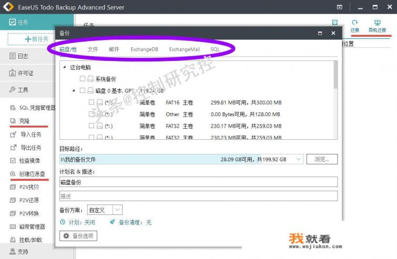The height and width of the screenshot is (259, 397).
Task: Open 检查镜像 check image tool
Action: coord(25,161)
